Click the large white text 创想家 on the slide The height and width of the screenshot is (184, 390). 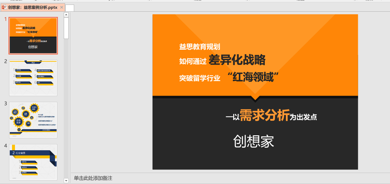click(253, 141)
